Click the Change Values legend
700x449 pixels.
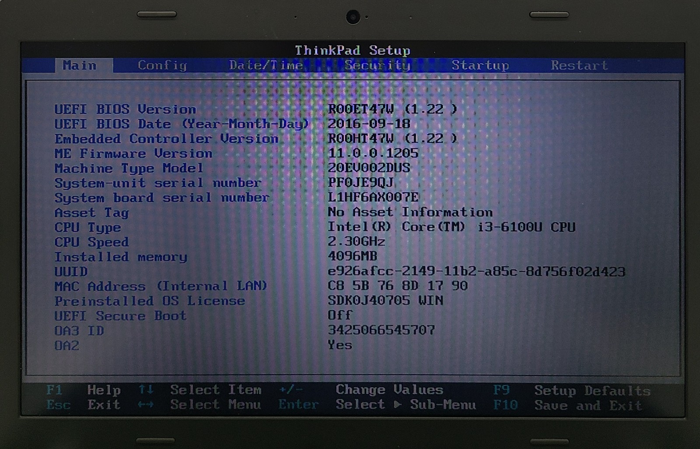tap(390, 390)
